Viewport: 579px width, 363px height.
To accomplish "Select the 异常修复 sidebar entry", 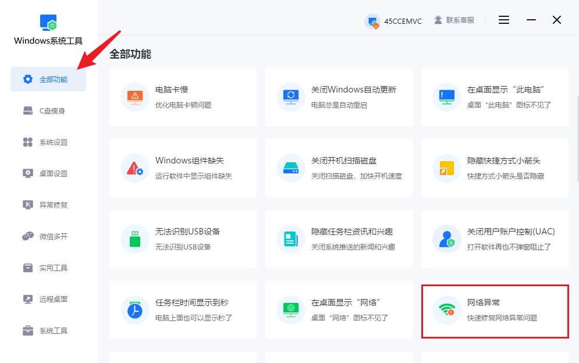I will (48, 205).
